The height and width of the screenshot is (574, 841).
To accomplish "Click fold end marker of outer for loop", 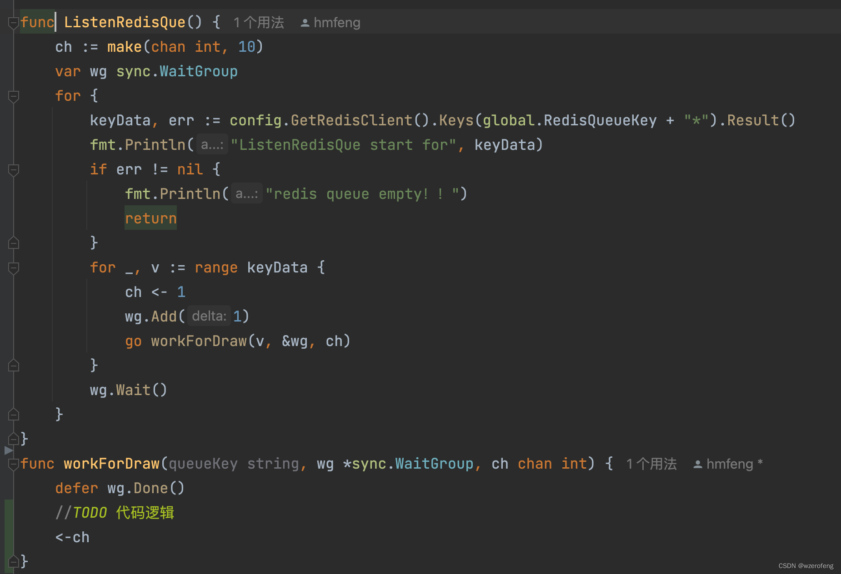I will pyautogui.click(x=14, y=415).
